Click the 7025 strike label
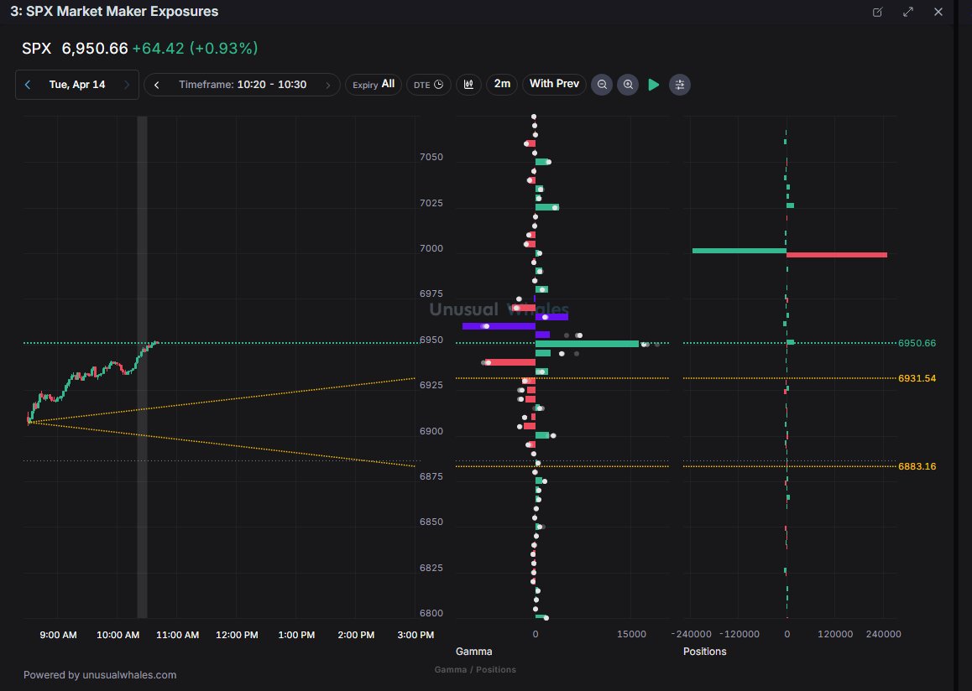The height and width of the screenshot is (691, 972). tap(431, 203)
